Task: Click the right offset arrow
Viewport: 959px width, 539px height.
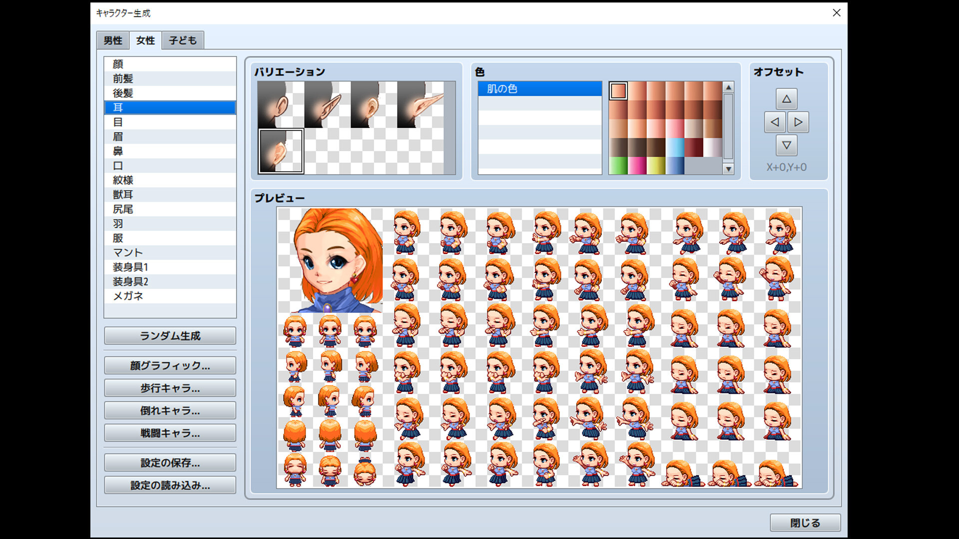Action: point(799,122)
